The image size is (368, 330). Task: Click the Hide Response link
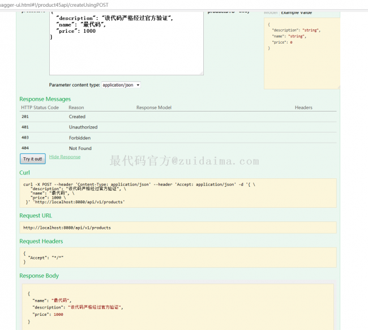[65, 157]
